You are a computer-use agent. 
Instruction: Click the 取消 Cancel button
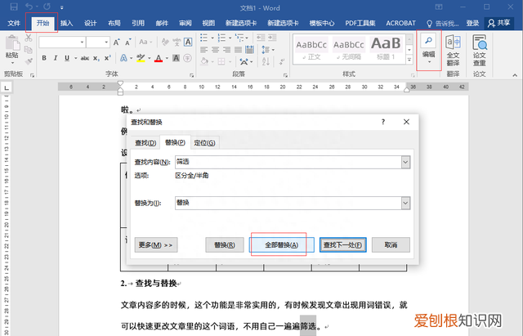[391, 245]
